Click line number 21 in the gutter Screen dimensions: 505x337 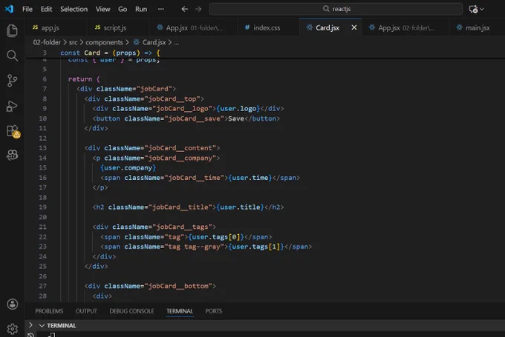point(43,227)
